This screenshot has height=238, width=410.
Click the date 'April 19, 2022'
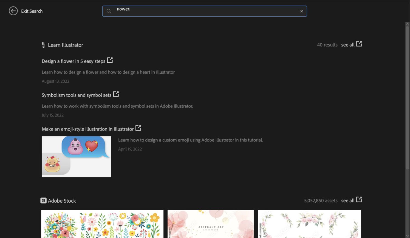(x=130, y=149)
